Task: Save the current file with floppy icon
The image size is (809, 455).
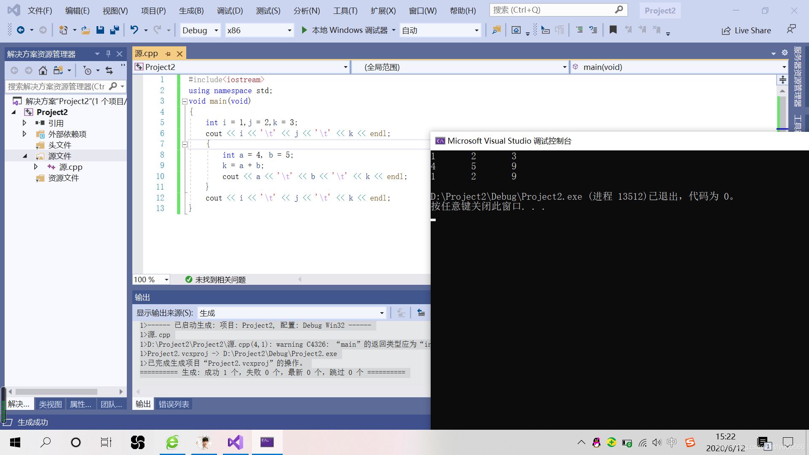Action: (x=100, y=30)
